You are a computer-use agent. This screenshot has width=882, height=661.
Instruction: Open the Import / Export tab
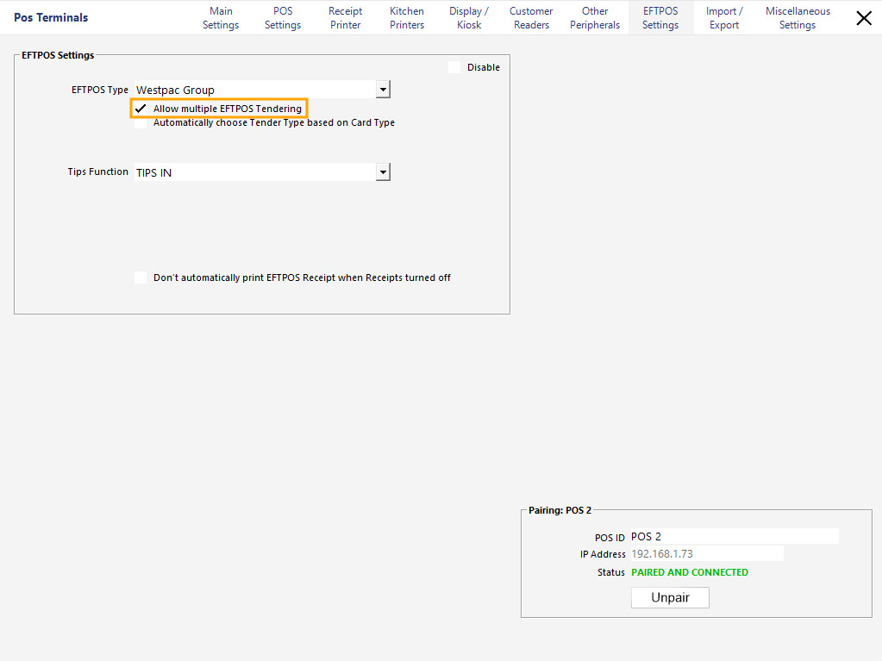[x=723, y=17]
